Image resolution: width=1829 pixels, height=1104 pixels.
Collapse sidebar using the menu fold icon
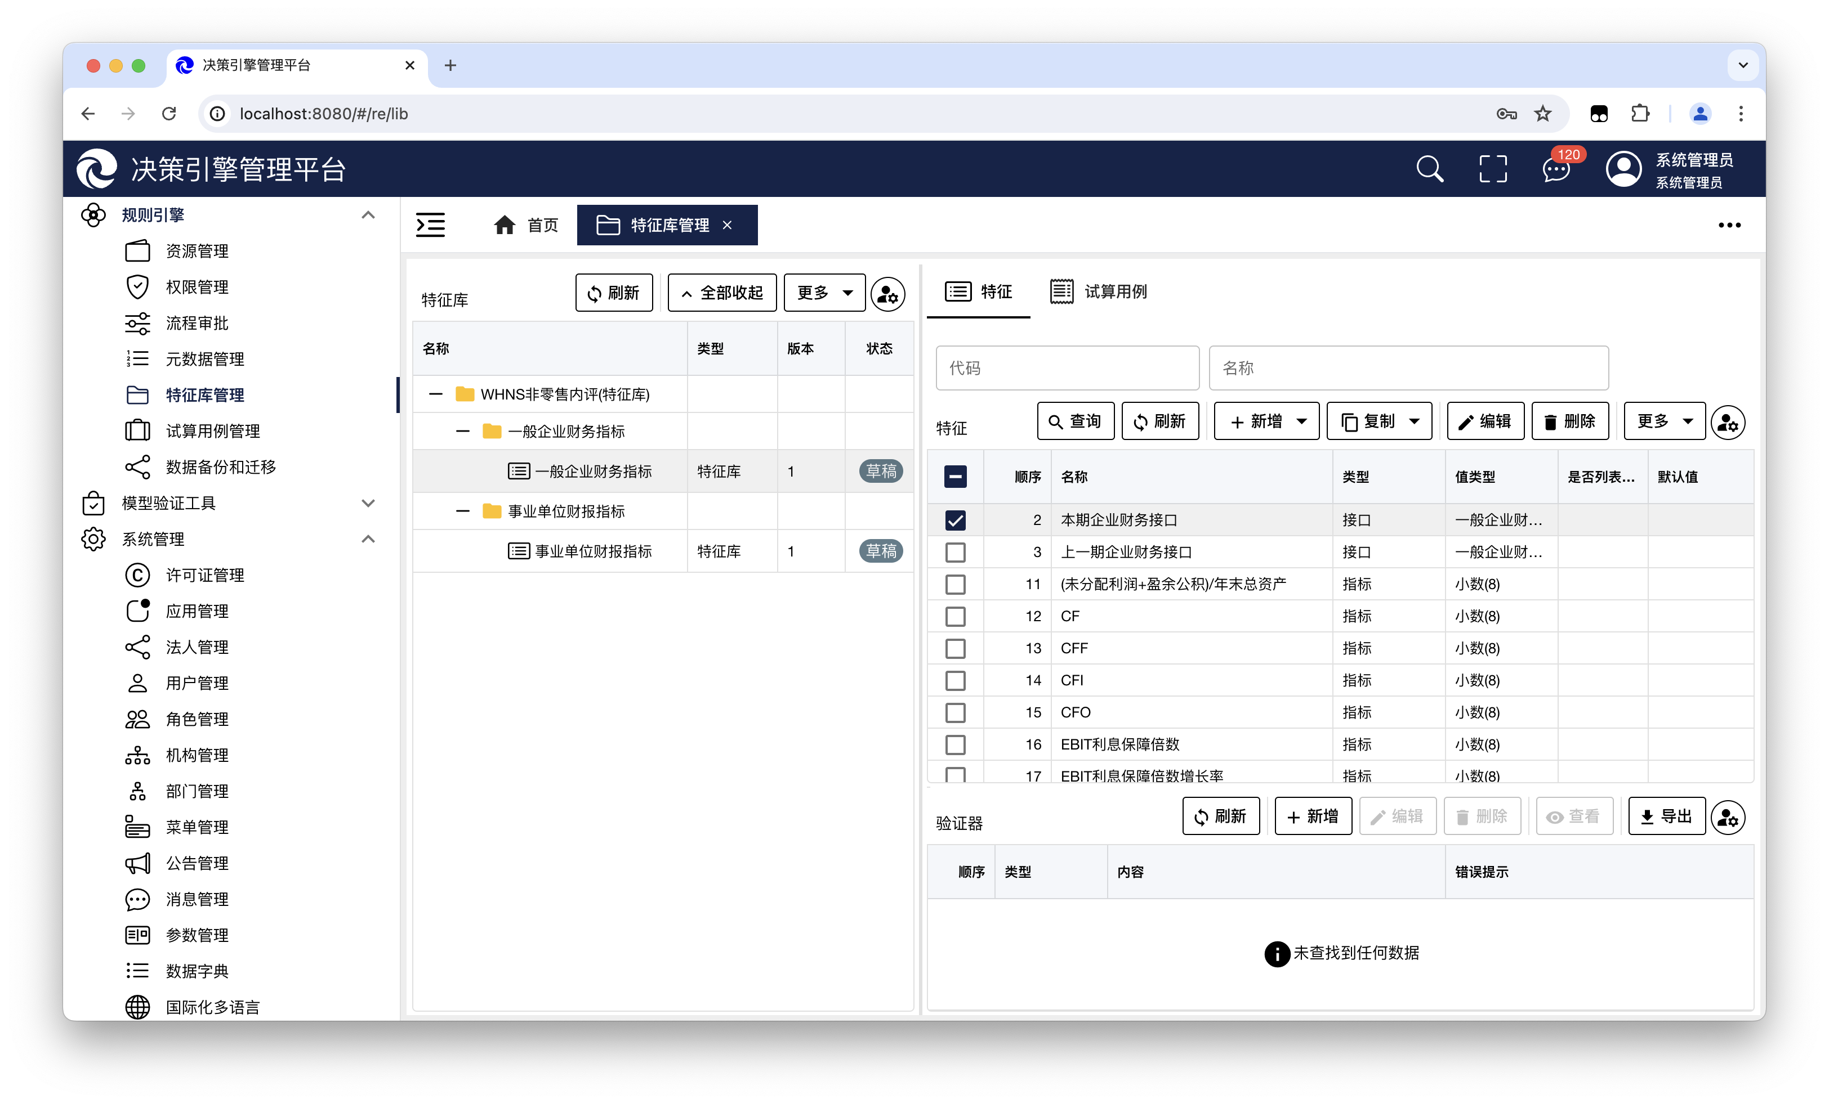click(431, 225)
